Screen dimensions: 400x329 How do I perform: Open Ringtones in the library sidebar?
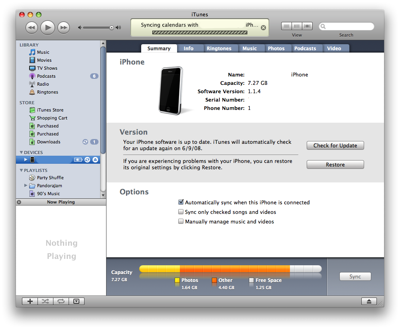(47, 92)
